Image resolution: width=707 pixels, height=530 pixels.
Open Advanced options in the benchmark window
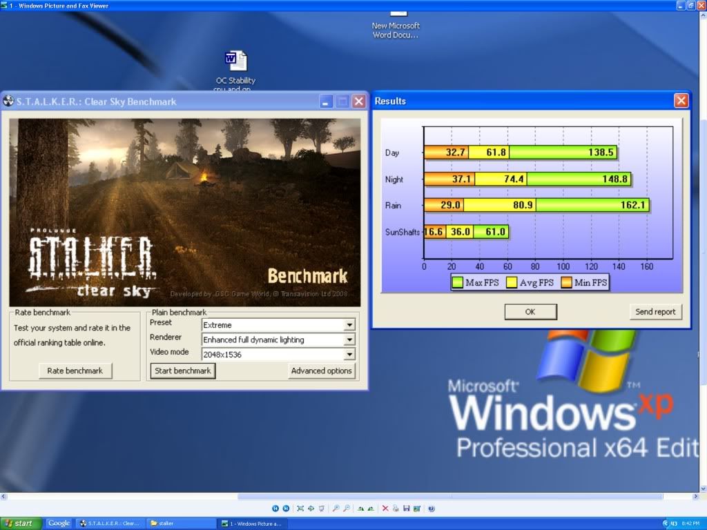point(321,371)
